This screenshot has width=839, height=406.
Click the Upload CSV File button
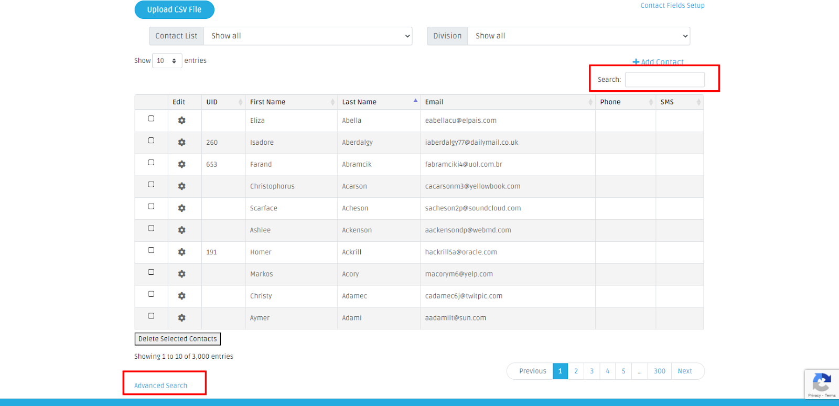point(174,10)
